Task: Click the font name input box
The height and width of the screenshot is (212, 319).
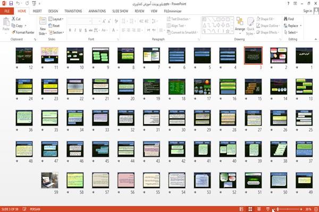Action: [79, 21]
